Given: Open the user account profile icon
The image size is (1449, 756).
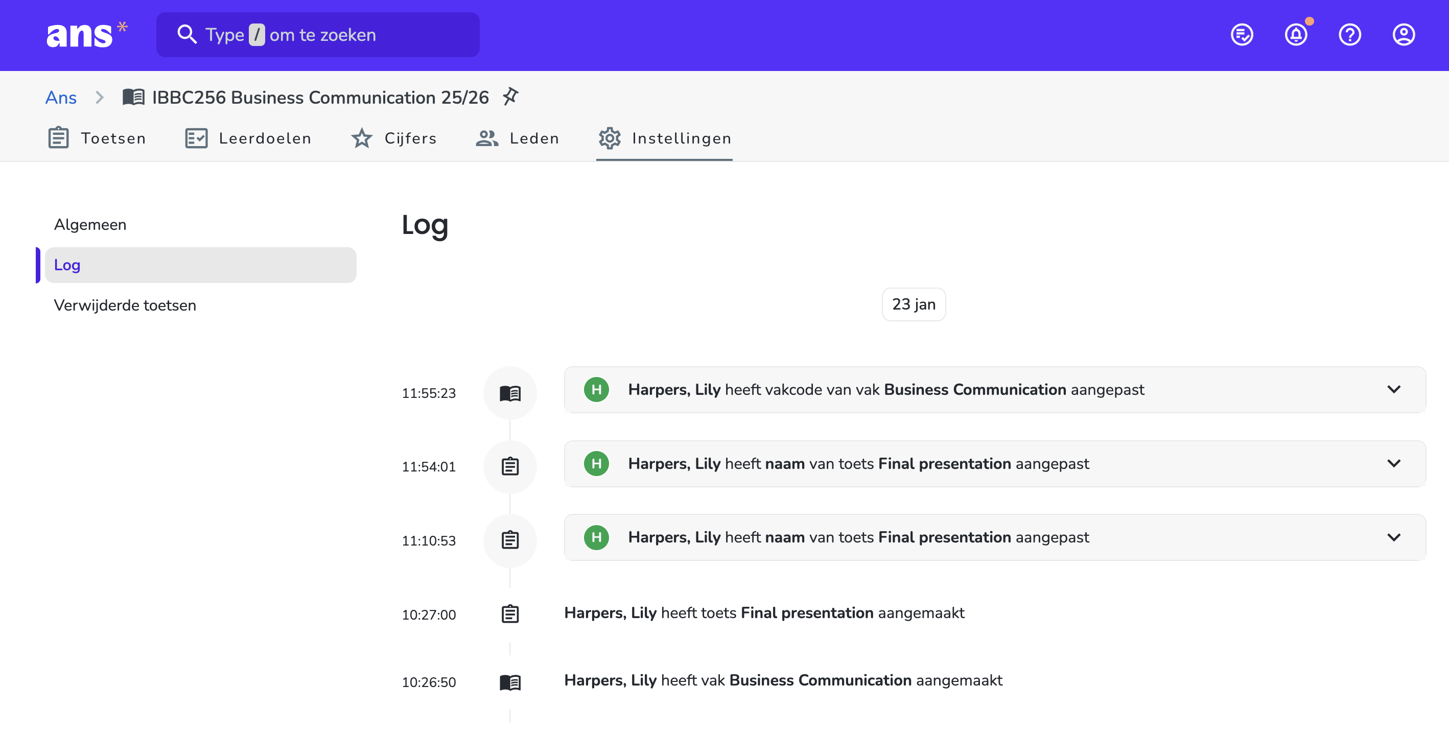Looking at the screenshot, I should 1404,35.
